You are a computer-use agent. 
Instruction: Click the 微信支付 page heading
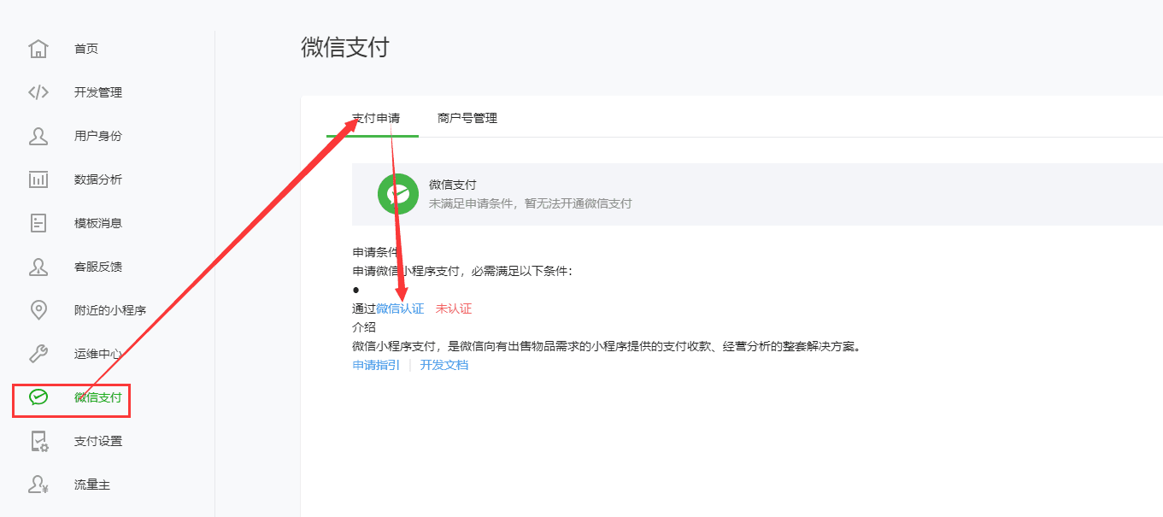pyautogui.click(x=345, y=47)
